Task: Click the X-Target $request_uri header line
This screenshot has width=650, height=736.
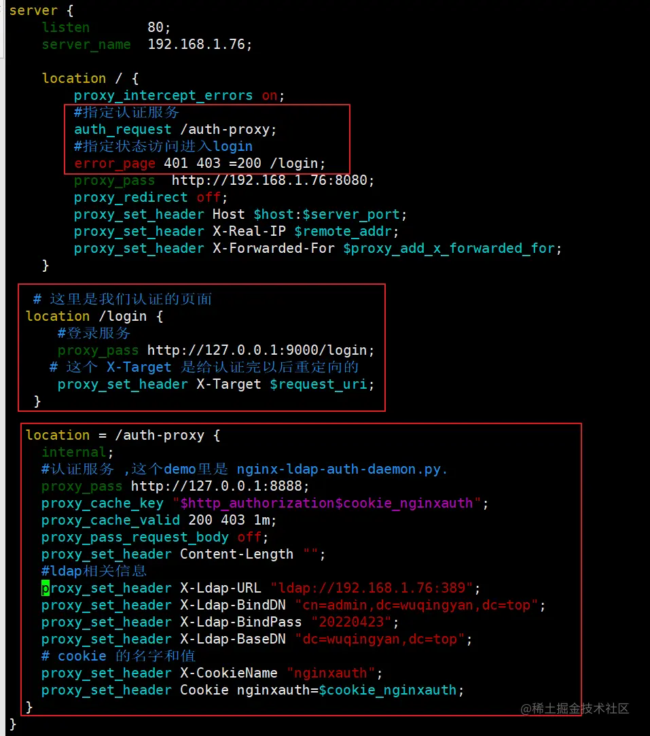Action: [x=216, y=385]
